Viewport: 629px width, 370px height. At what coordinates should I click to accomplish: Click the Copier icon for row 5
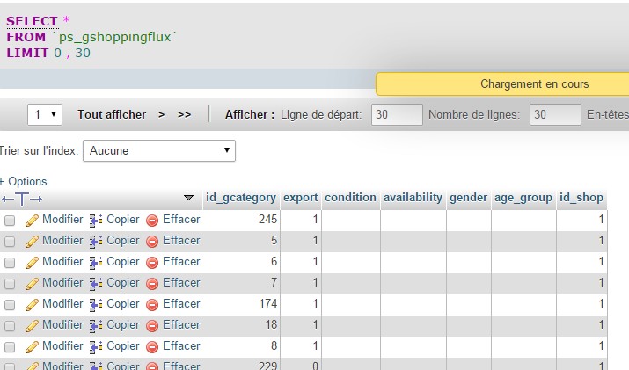(97, 241)
